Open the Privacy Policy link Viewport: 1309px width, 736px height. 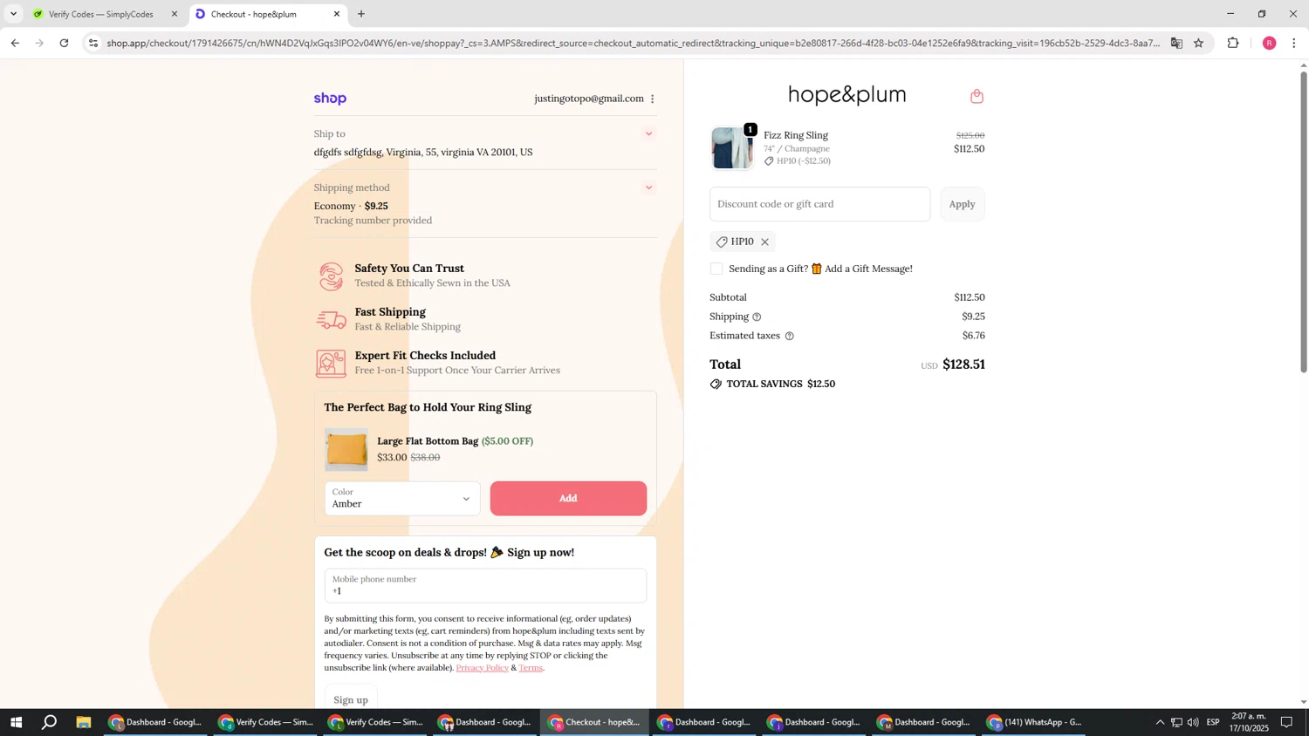pyautogui.click(x=482, y=668)
